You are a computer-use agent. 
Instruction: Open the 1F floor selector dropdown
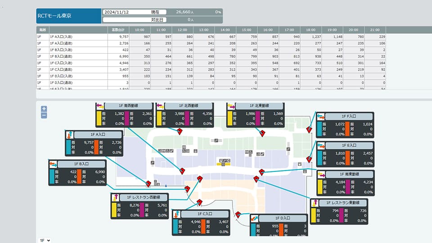pos(45,240)
